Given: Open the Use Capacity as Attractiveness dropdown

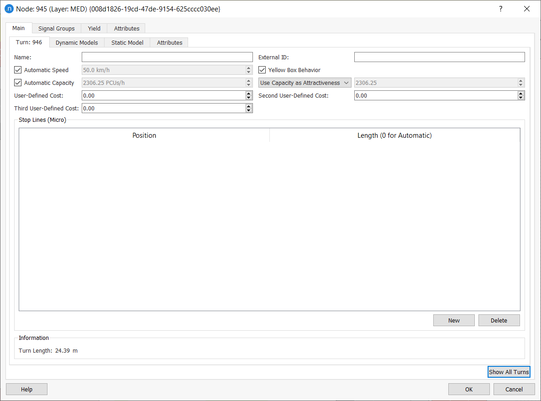Looking at the screenshot, I should tap(305, 83).
